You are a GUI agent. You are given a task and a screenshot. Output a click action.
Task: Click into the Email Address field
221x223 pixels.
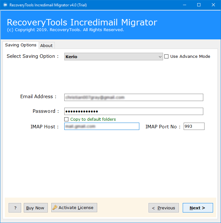pyautogui.click(x=134, y=98)
